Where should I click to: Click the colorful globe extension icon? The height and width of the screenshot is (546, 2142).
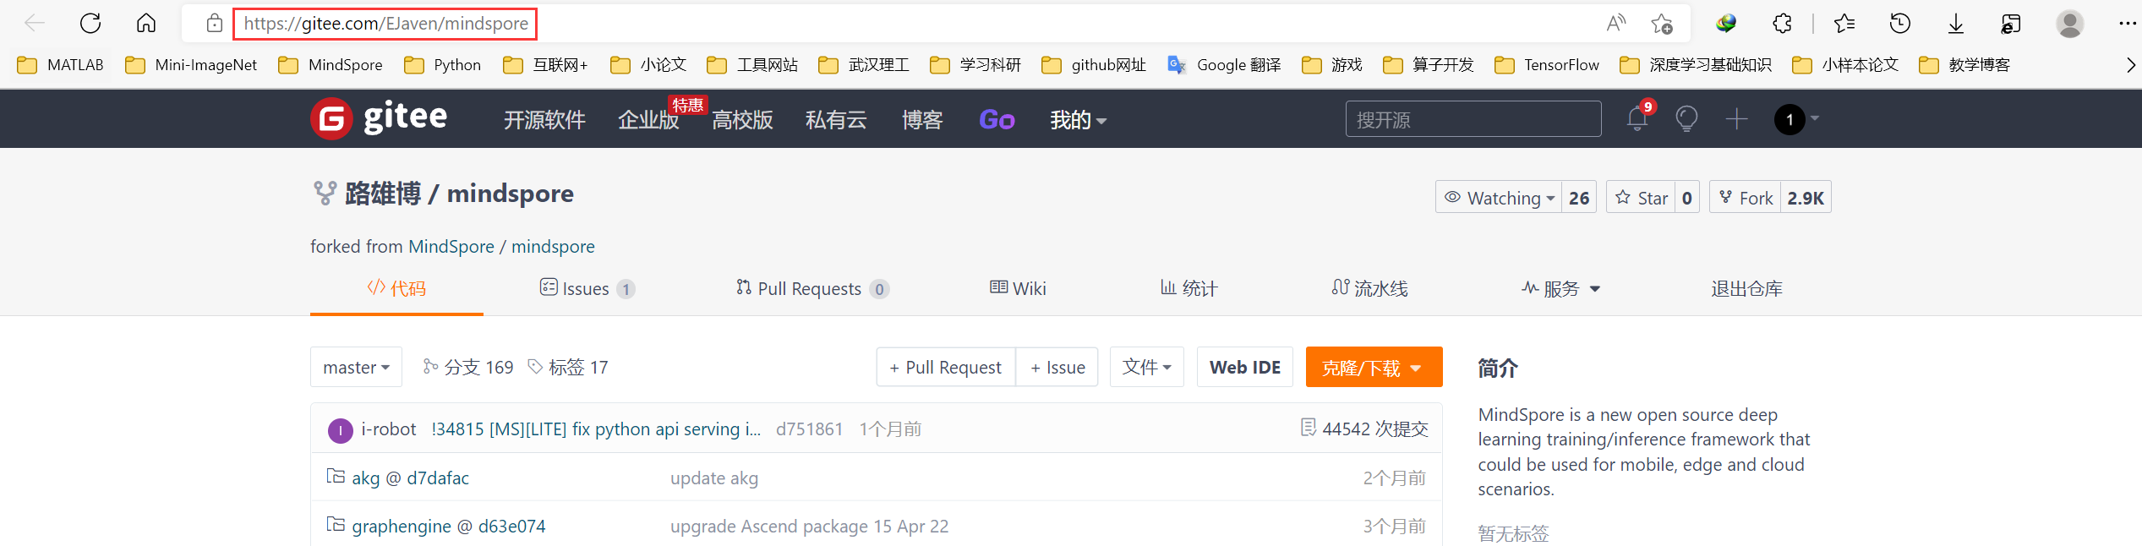coord(1726,24)
